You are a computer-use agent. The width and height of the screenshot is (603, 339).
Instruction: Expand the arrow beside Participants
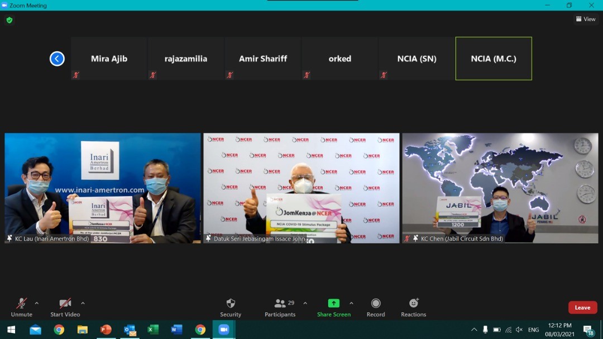click(x=305, y=303)
